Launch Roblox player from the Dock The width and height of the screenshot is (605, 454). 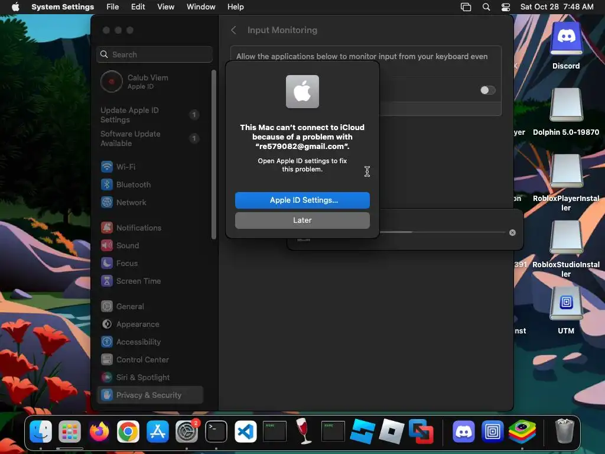click(392, 431)
